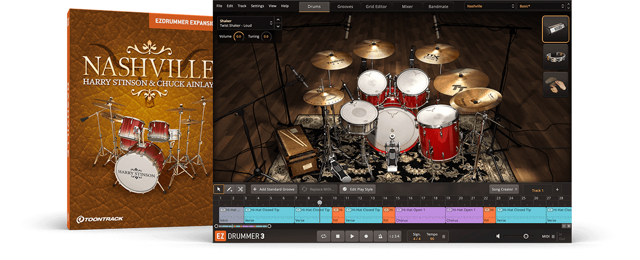Screen dimensions: 640x260
Task: Click Add Standard Groove button
Action: coord(273,189)
